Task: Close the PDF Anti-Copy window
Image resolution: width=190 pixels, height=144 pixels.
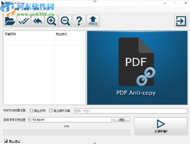Action: click(186, 3)
